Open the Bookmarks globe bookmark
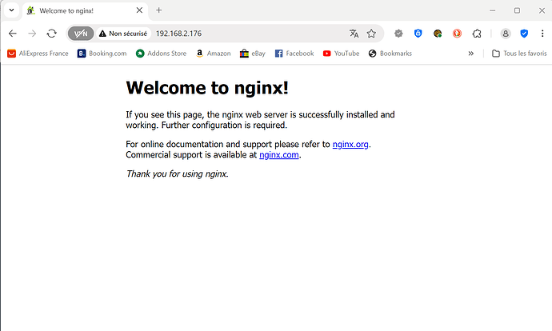Screen dimensions: 552x331 click(390, 54)
